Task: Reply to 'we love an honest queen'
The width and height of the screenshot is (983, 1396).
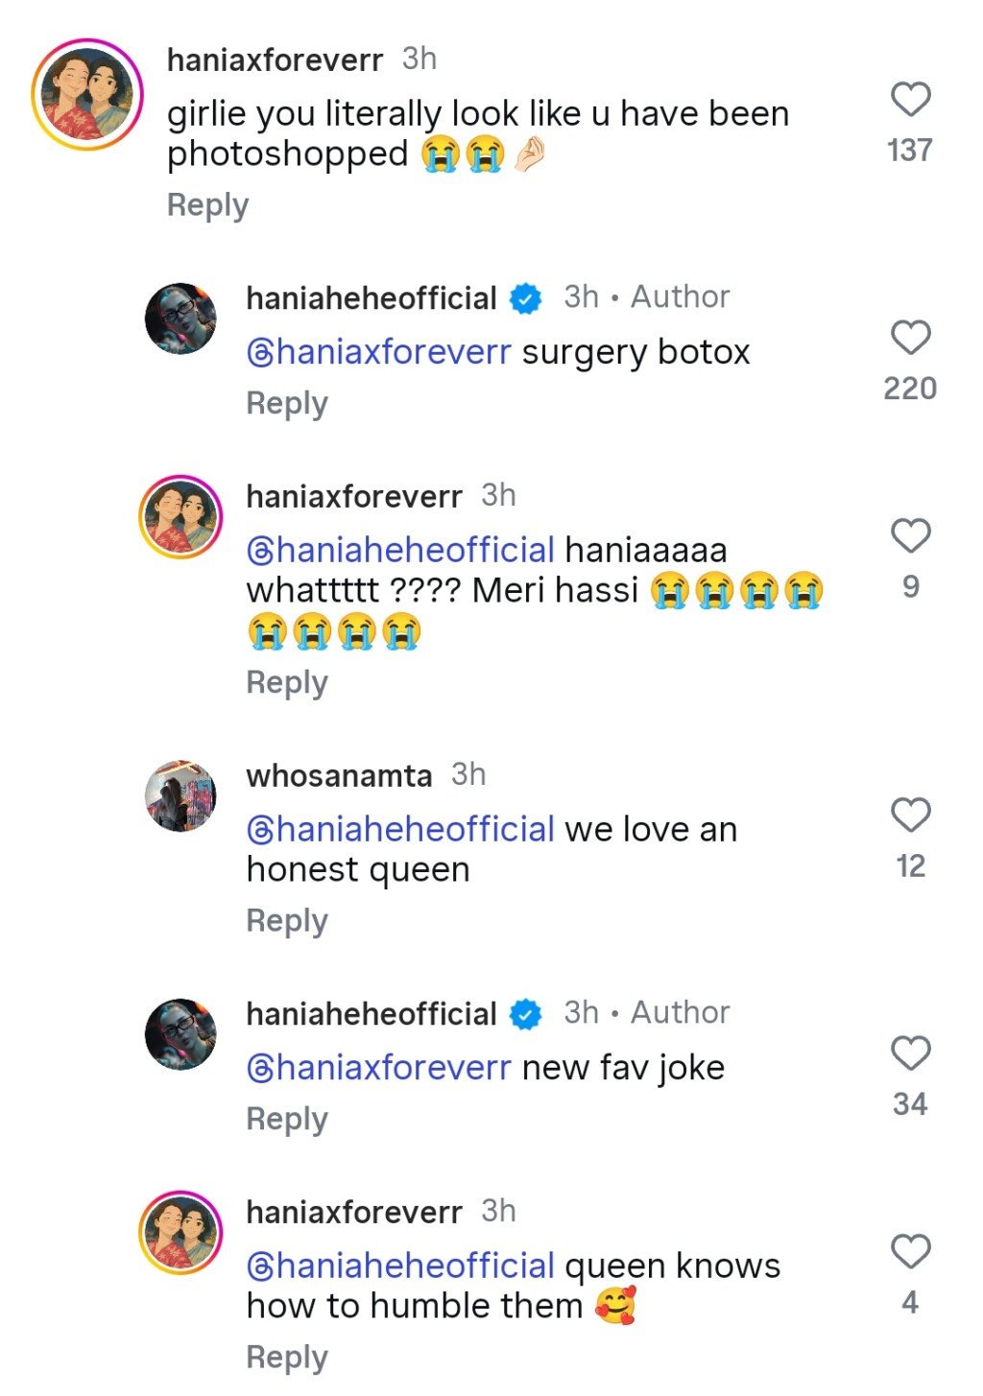Action: click(x=287, y=921)
